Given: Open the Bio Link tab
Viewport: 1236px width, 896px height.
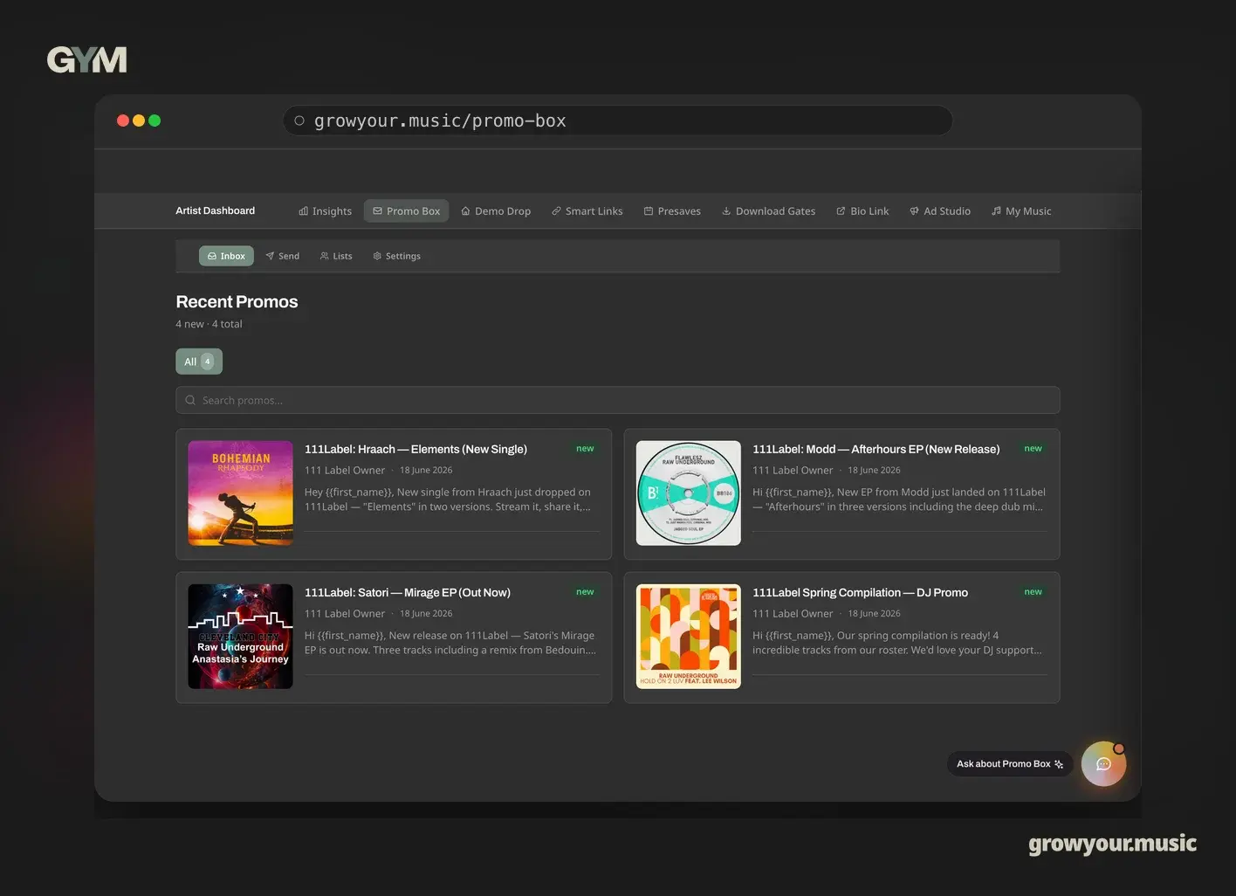Looking at the screenshot, I should pyautogui.click(x=862, y=211).
